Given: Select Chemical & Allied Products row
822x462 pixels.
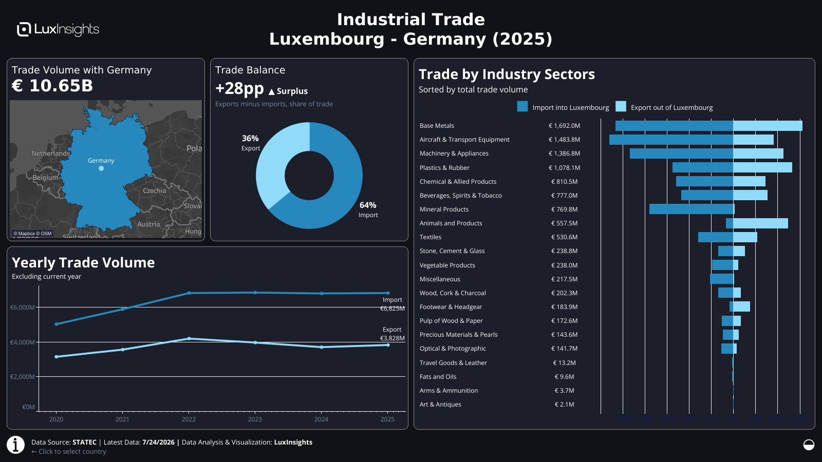Looking at the screenshot, I should coord(611,181).
